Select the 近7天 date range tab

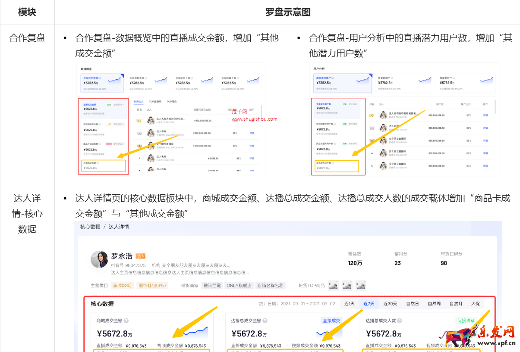click(369, 304)
